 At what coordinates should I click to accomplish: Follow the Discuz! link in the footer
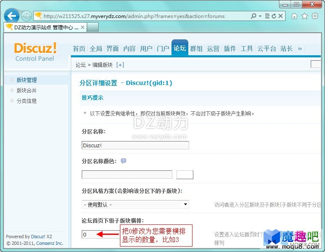(38, 237)
